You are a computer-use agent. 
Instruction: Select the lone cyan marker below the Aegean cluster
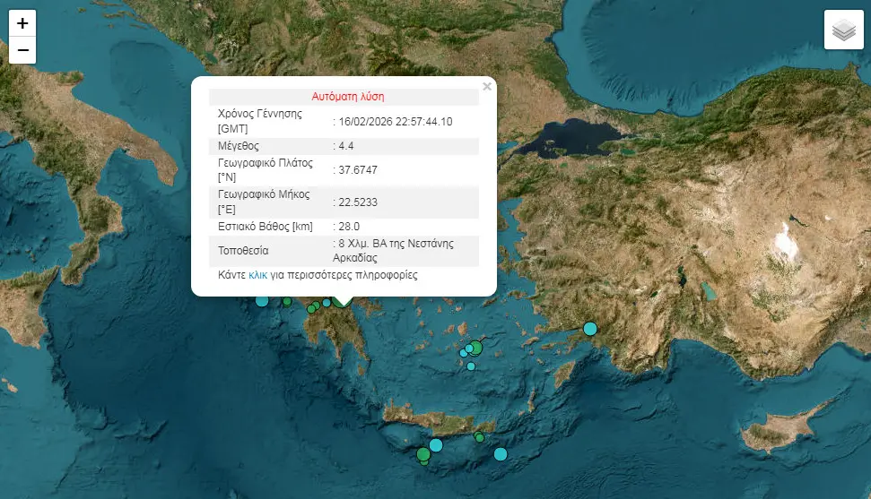(471, 366)
